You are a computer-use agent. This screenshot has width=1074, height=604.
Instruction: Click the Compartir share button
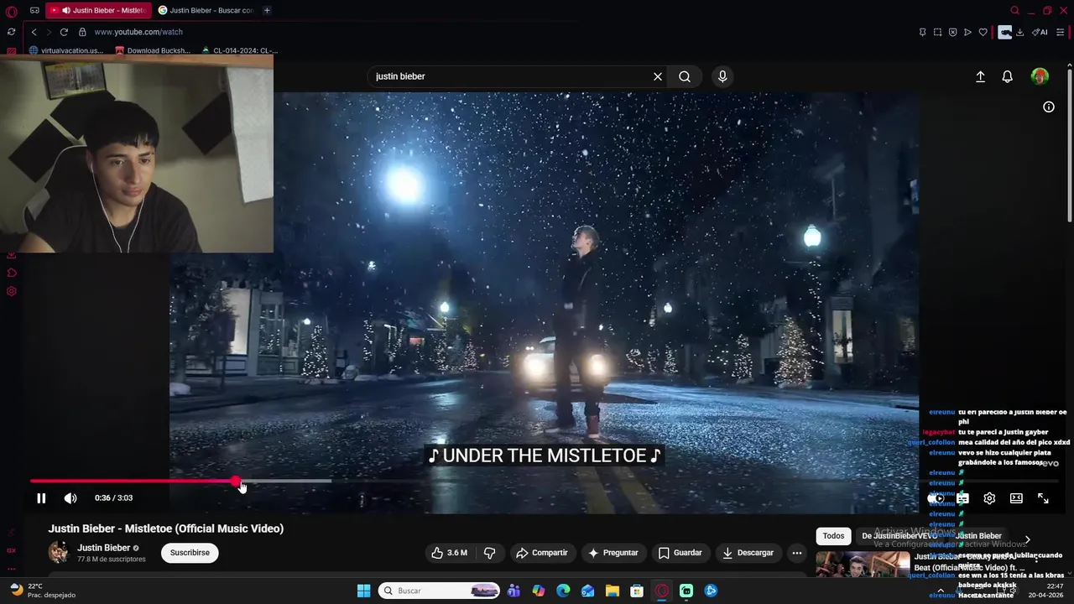click(542, 553)
